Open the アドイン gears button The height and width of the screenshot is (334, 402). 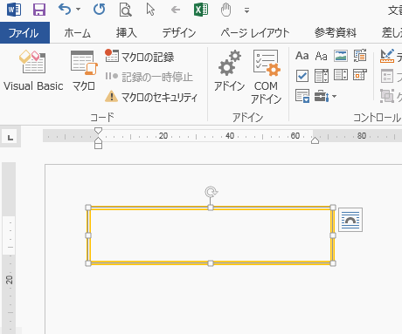pyautogui.click(x=230, y=71)
